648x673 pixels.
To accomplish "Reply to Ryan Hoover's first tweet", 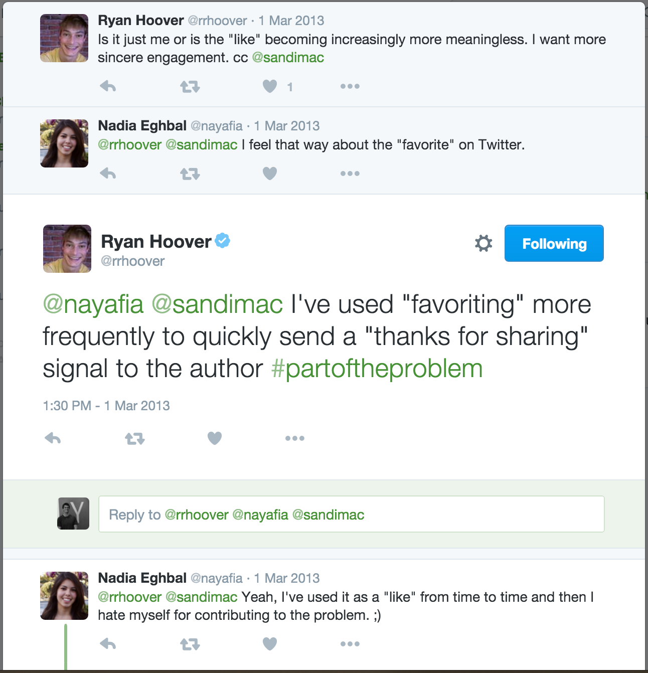I will click(108, 86).
